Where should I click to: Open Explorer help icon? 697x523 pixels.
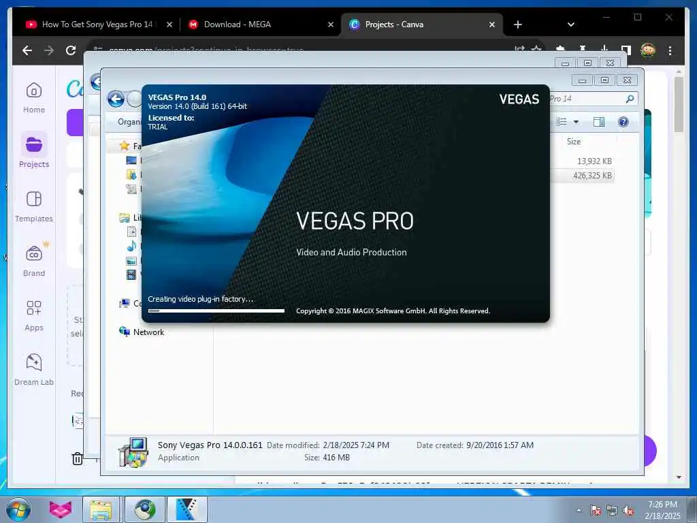(623, 122)
